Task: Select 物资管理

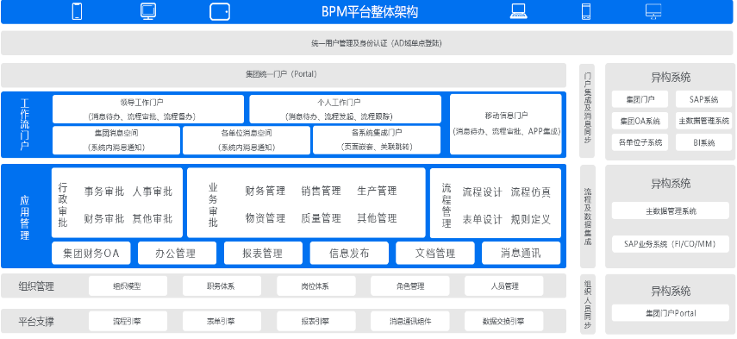Action: pyautogui.click(x=265, y=218)
